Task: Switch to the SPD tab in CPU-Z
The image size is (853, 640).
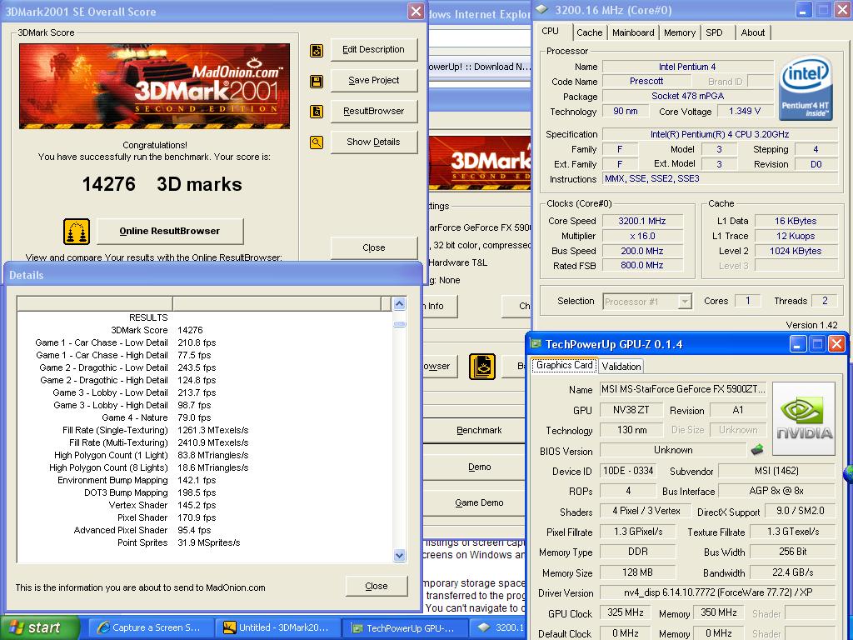Action: pos(714,32)
